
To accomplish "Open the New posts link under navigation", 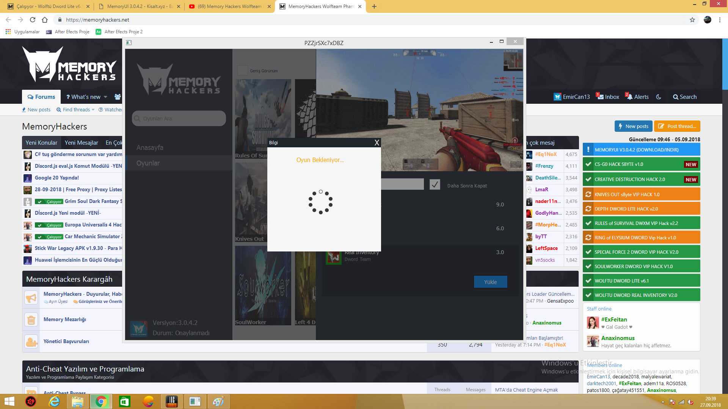I will pyautogui.click(x=36, y=110).
